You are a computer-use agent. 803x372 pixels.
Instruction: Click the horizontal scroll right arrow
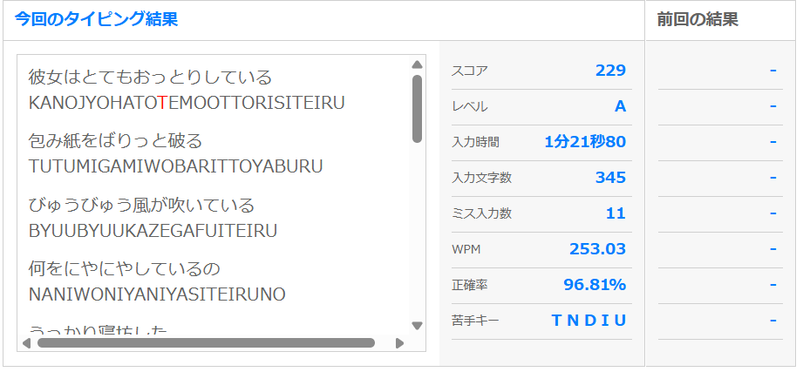[x=400, y=343]
